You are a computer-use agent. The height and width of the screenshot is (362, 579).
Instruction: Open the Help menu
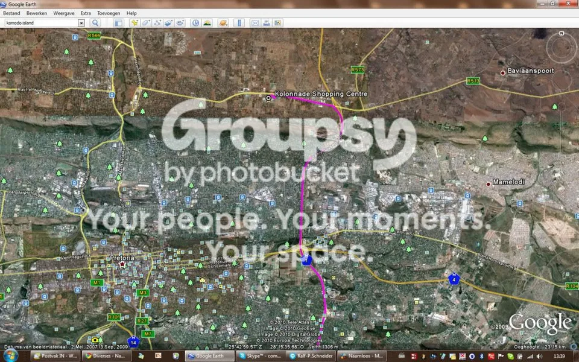(131, 13)
